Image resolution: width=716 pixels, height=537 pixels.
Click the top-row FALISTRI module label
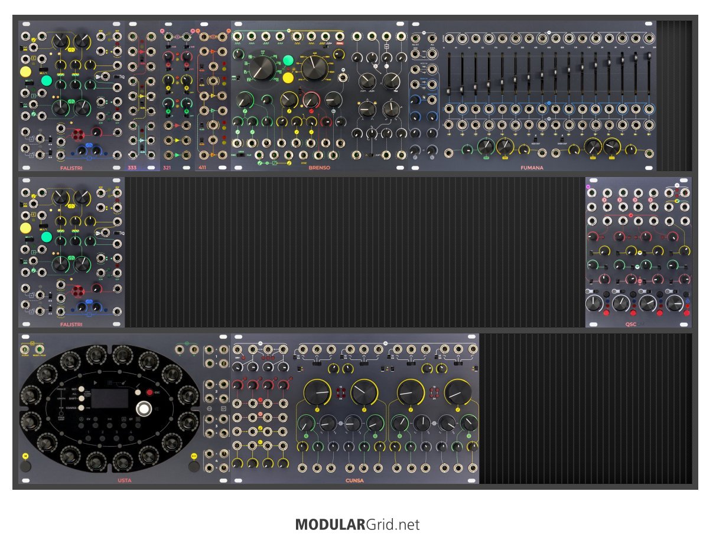click(71, 168)
